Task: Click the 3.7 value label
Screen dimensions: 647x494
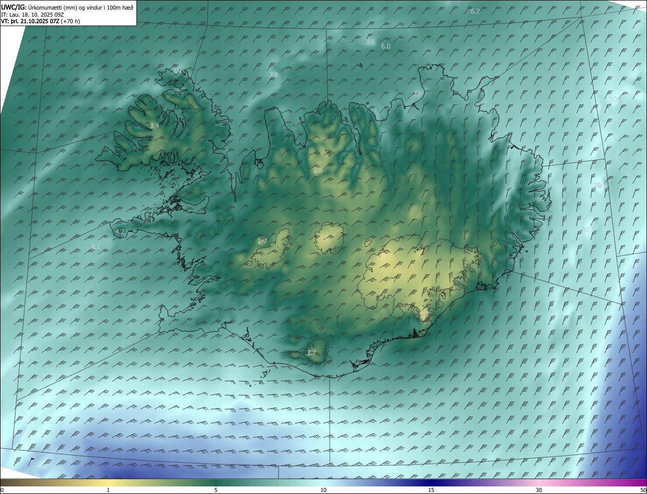Action: [311, 353]
